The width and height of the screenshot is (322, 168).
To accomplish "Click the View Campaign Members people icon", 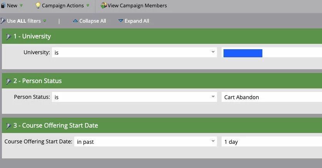I will click(104, 5).
